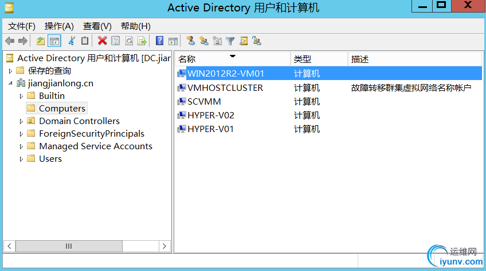Sort by the 描述 column header
The image size is (486, 271).
415,59
